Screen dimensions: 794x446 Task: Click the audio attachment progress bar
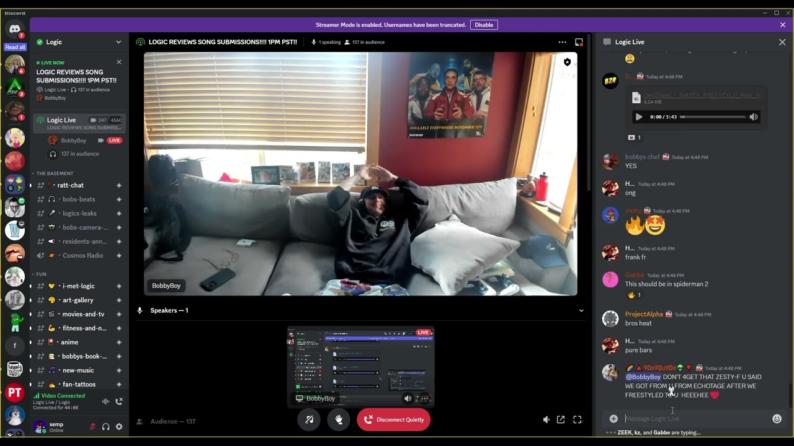713,116
